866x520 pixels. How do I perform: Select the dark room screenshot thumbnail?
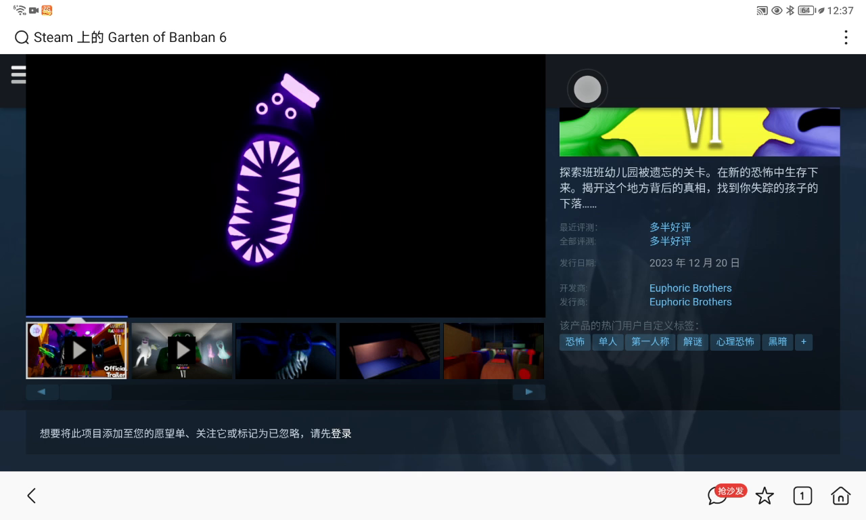click(x=390, y=350)
